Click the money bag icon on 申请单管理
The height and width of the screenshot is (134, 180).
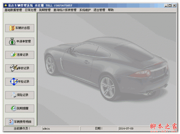coord(12,41)
